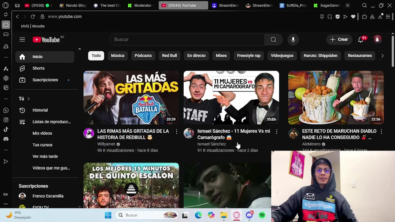Open the 11 Mujeres vs Mi Camarógrafo thumbnail
Screen dimensions: 395x222
pos(231,97)
